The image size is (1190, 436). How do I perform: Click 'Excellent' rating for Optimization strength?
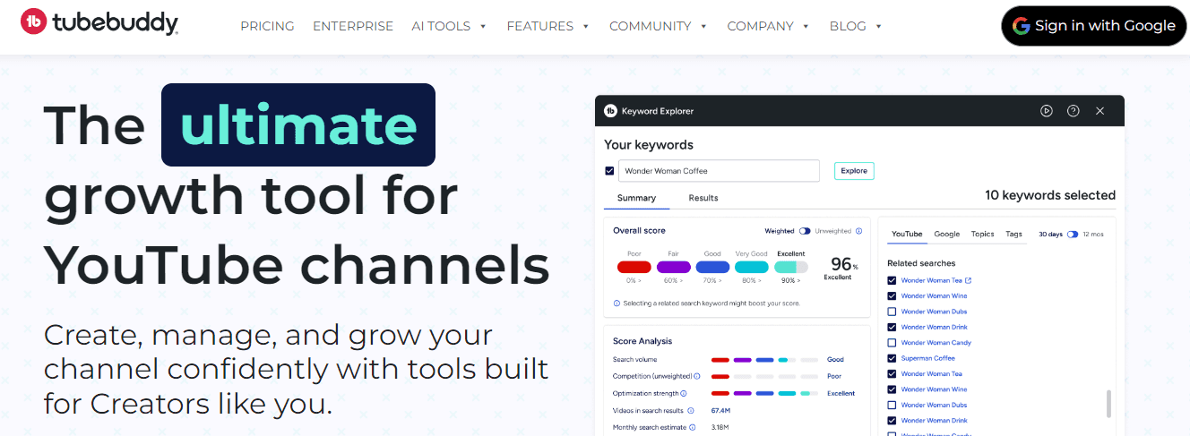[x=841, y=393]
